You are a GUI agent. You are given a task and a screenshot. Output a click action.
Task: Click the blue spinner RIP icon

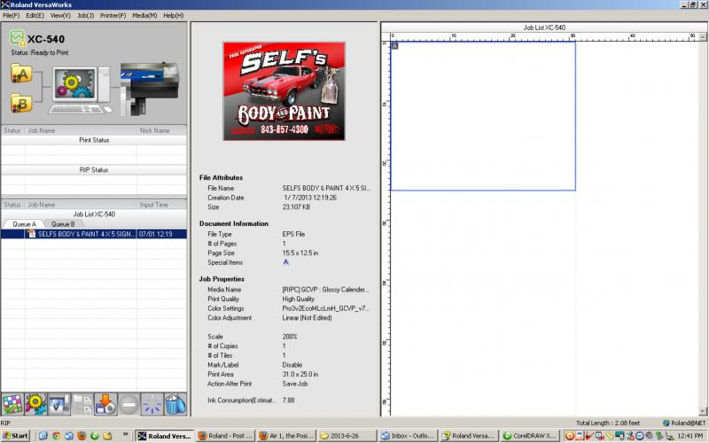pos(152,404)
